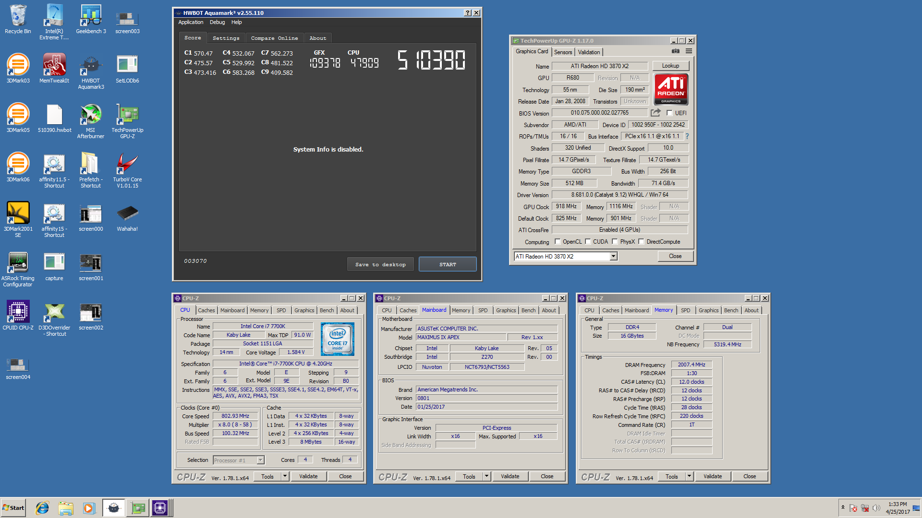
Task: Click the Close button in GPU-Z
Action: (x=675, y=256)
